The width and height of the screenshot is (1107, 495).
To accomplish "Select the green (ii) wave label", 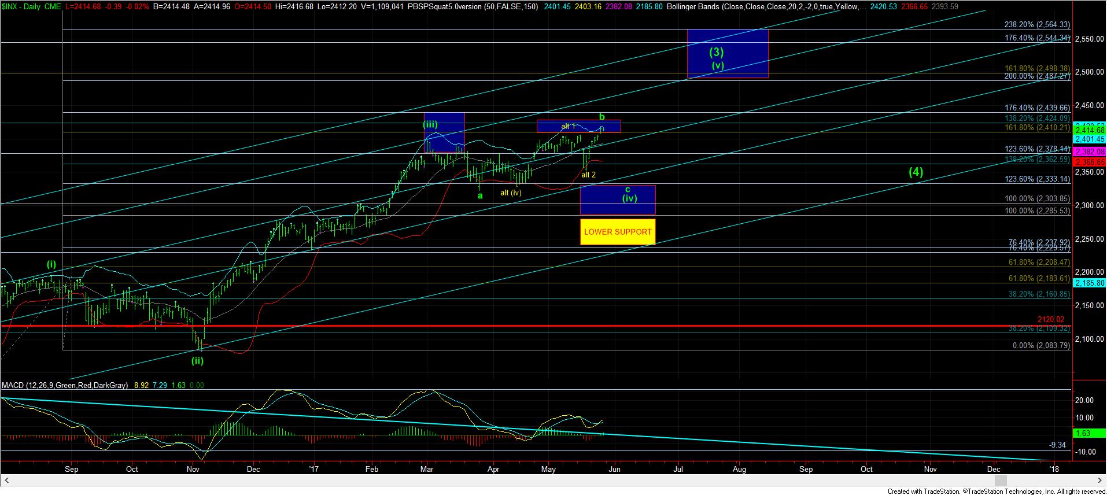I will 197,360.
